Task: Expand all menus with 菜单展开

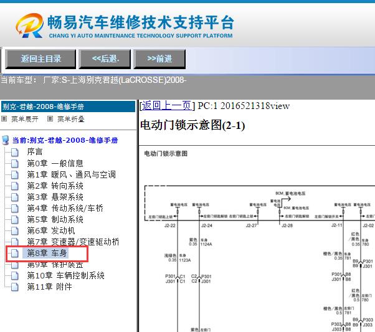Action: click(x=25, y=119)
